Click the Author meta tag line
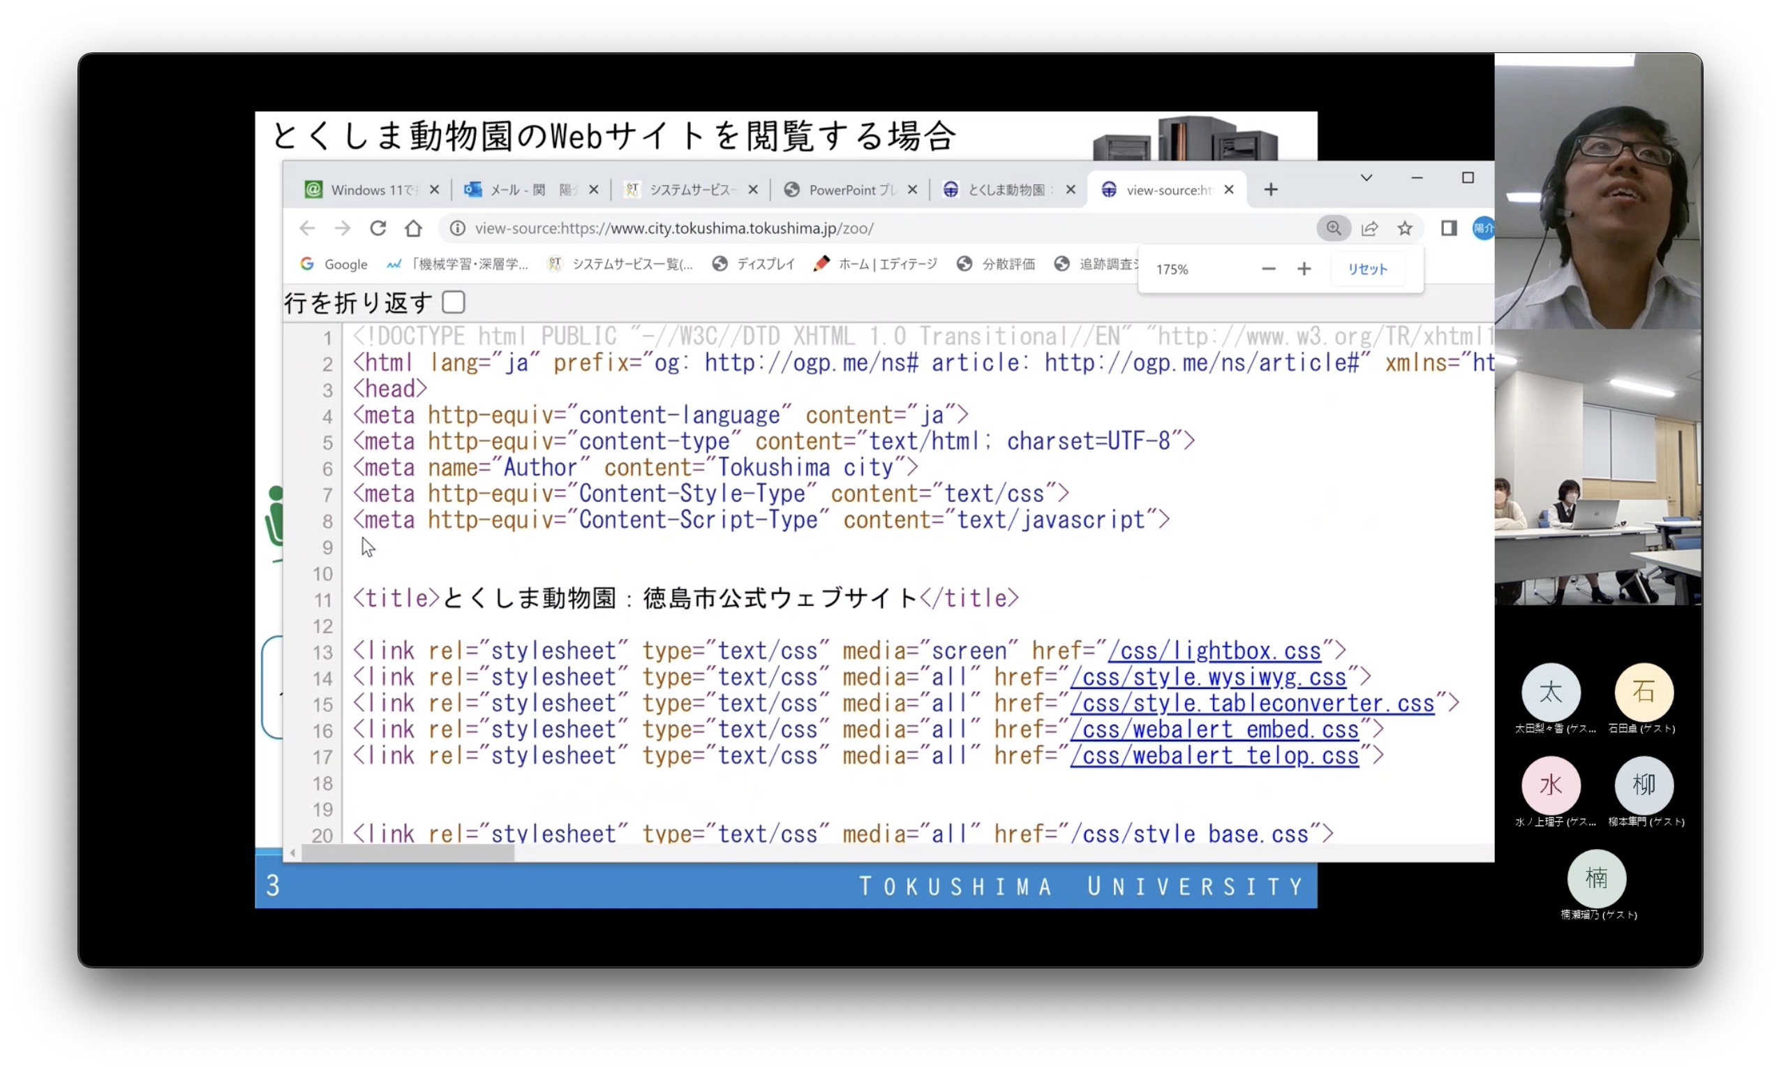 [x=635, y=467]
